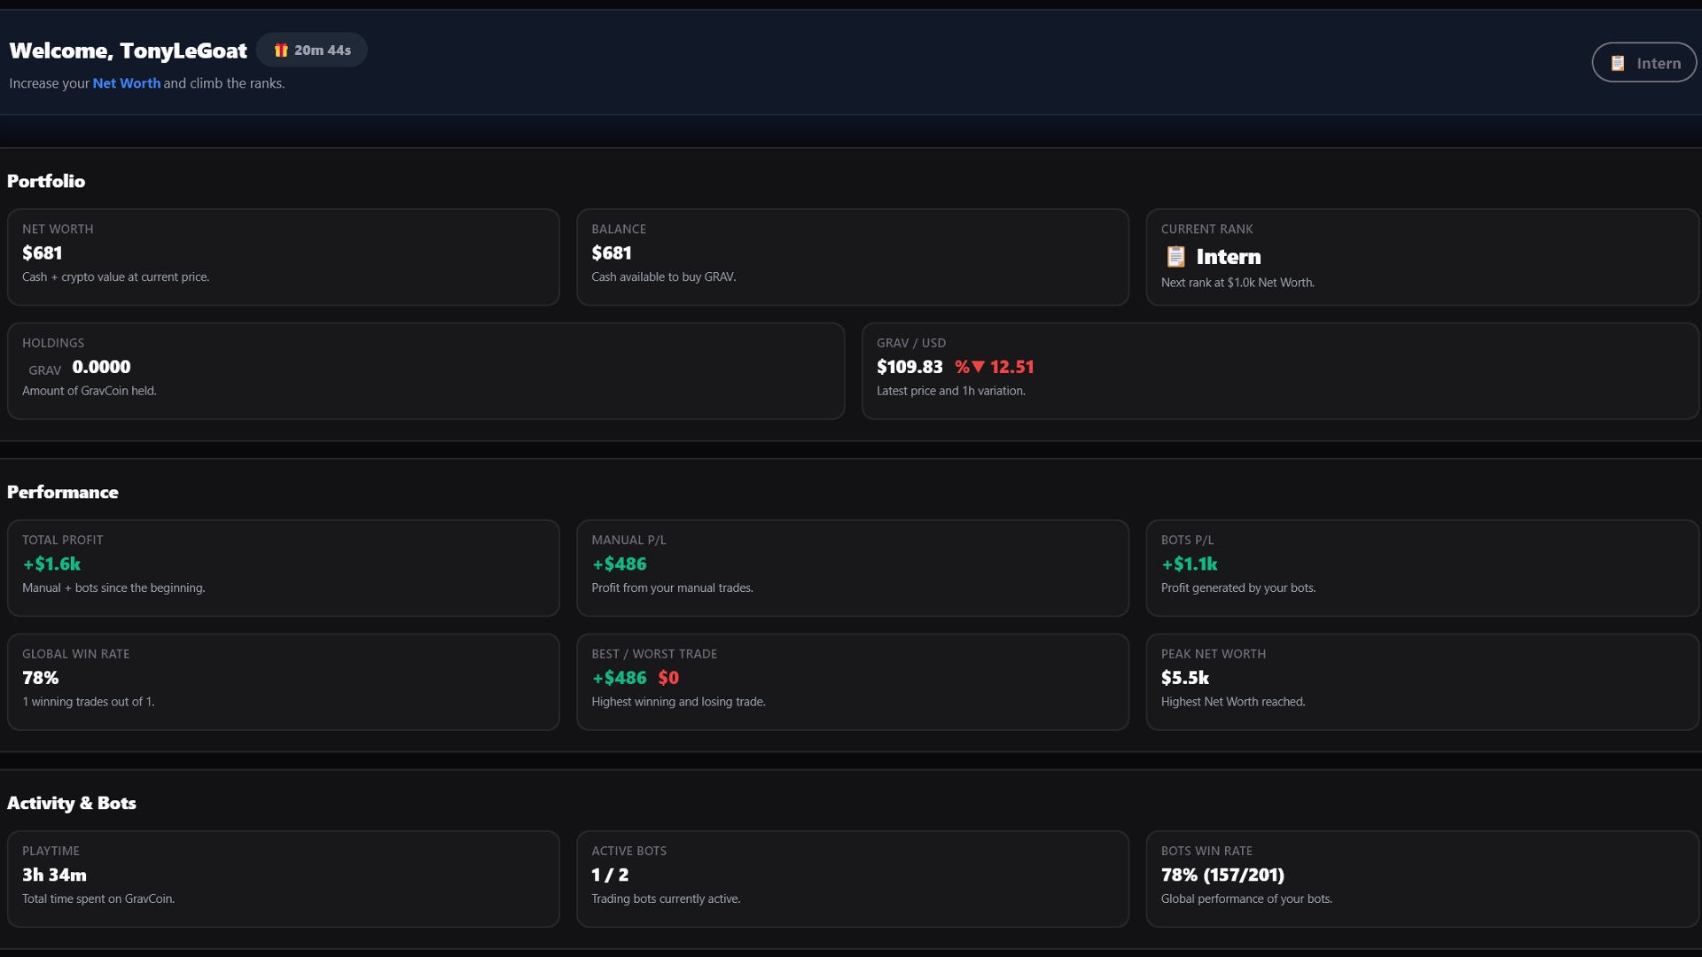Click the gift icon beside the timer
Screen dimensions: 1702x957
[x=281, y=51]
